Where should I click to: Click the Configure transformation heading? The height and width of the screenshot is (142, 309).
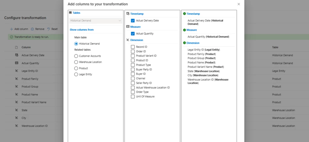[25, 18]
